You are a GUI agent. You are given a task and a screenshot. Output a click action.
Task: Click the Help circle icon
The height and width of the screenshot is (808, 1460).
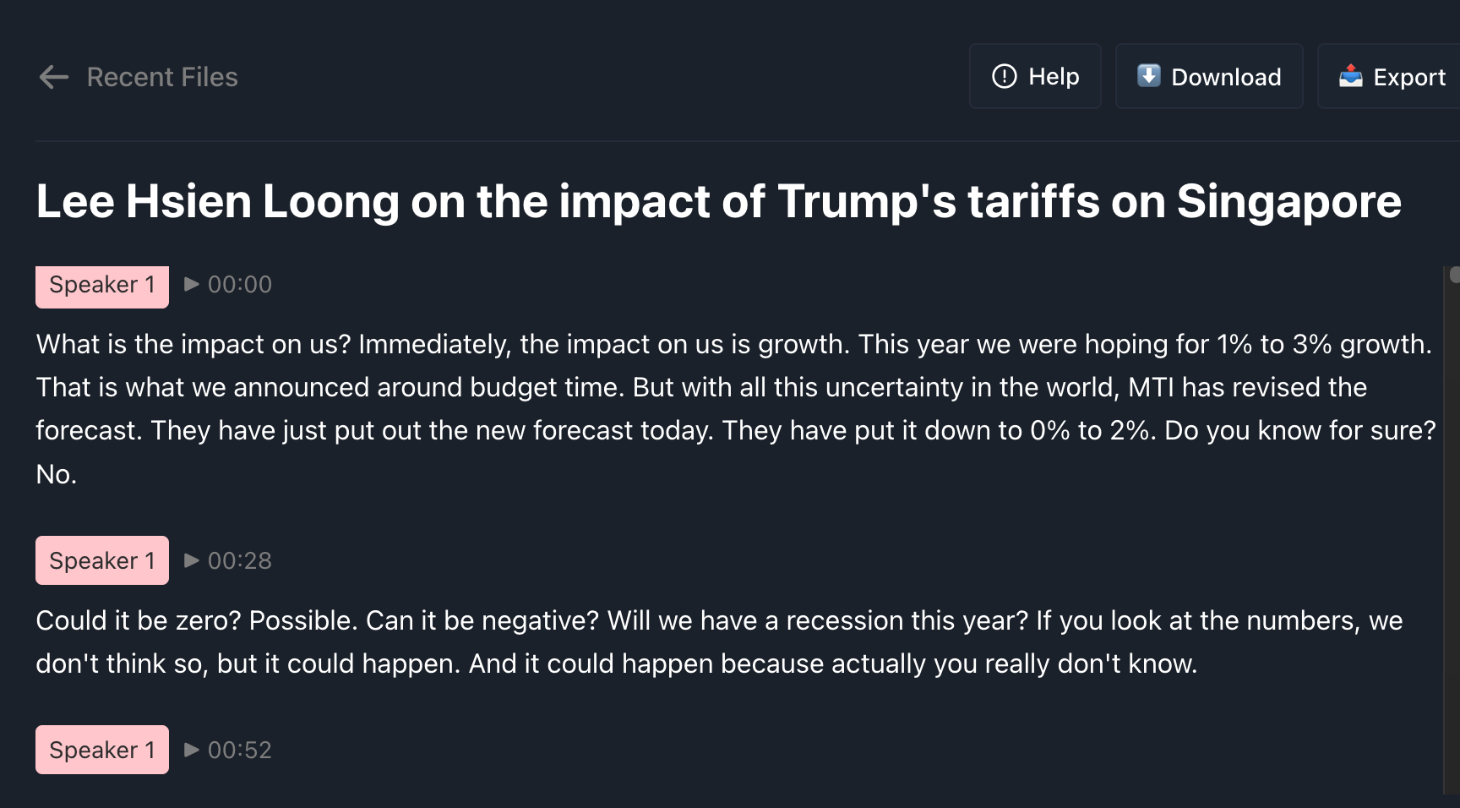[1004, 76]
